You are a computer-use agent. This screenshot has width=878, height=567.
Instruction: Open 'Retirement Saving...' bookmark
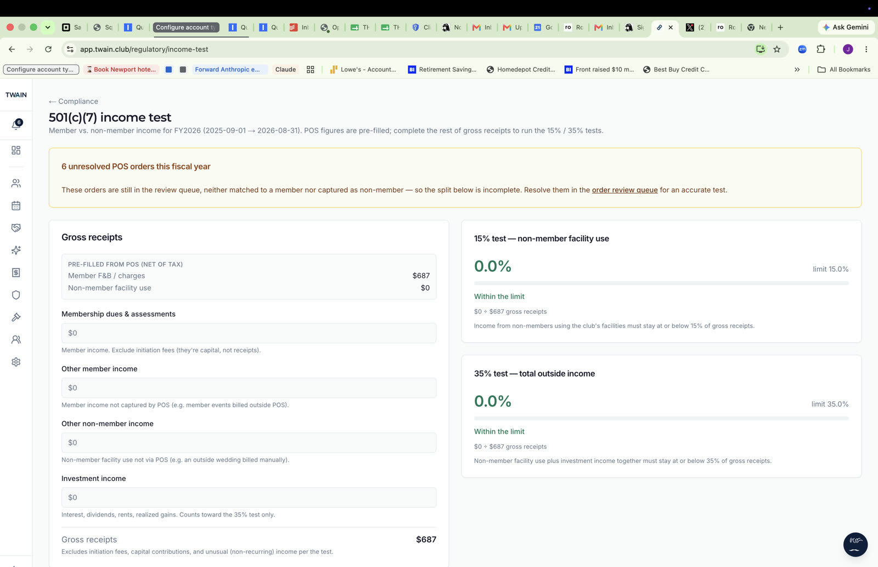tap(442, 70)
